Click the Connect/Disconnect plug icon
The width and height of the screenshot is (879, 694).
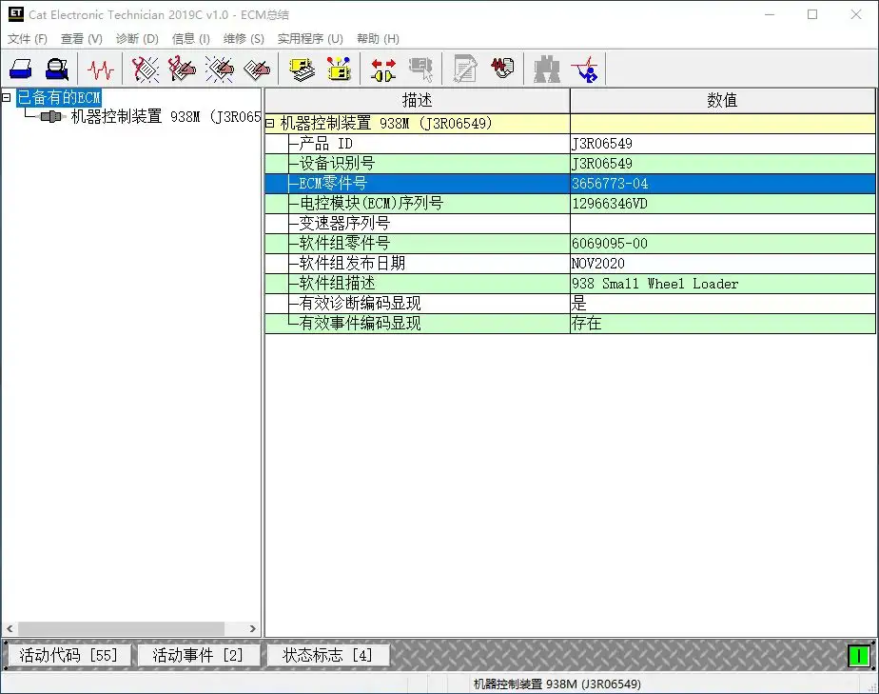(383, 69)
